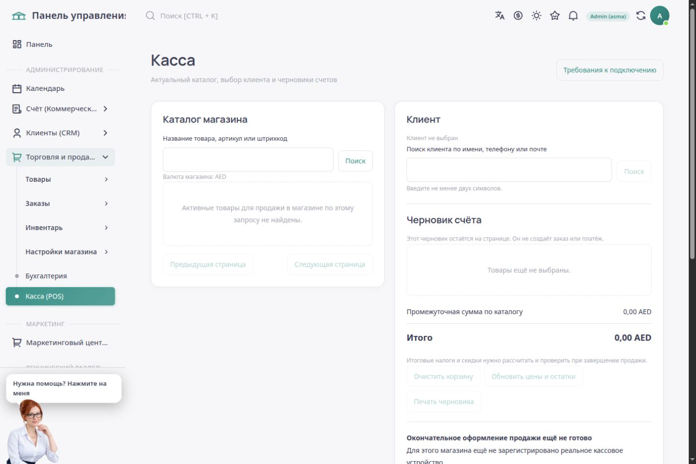Click the bank logo icon in header
The image size is (696, 464).
[x=19, y=16]
